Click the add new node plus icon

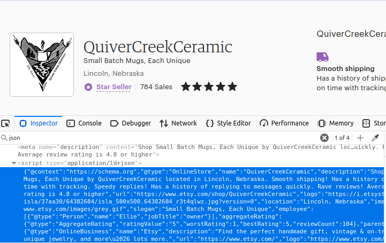click(x=360, y=138)
